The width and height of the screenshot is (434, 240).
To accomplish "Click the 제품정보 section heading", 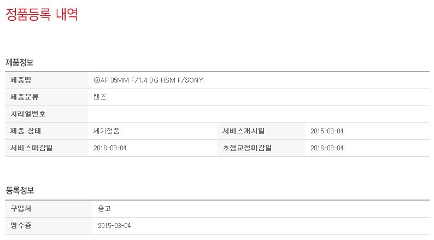I will tap(20, 62).
